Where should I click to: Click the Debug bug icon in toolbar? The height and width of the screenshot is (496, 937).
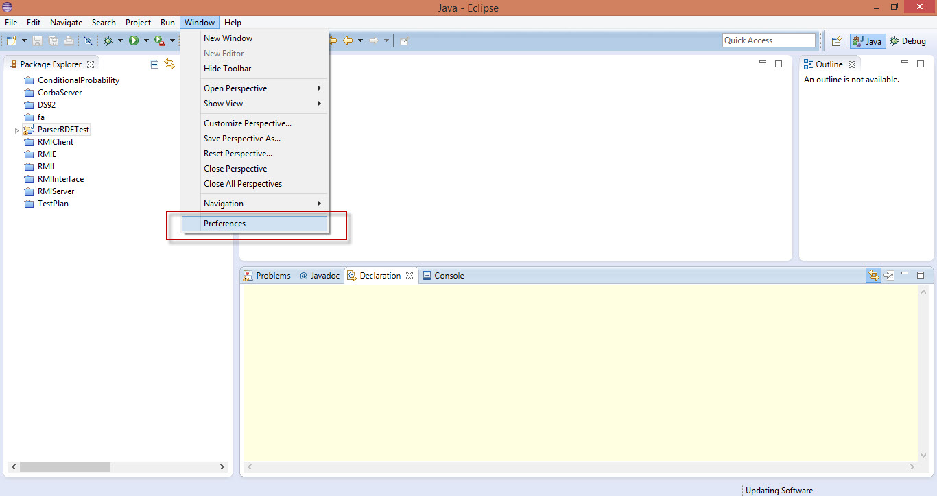[x=108, y=40]
